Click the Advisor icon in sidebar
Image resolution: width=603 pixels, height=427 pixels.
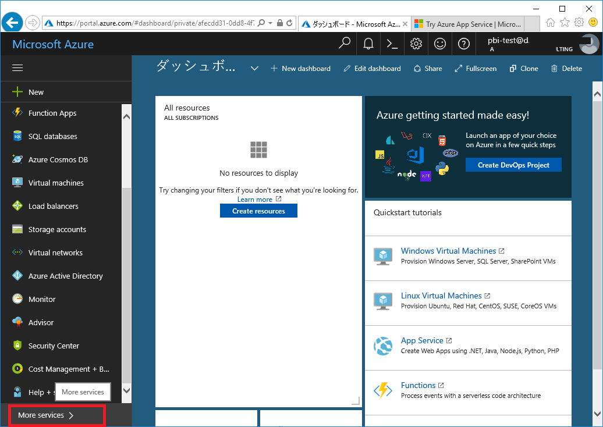[17, 322]
